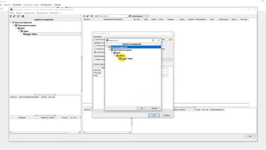The height and width of the screenshot is (150, 266).
Task: Click База материалов icon in background tree
Action: 13,22
